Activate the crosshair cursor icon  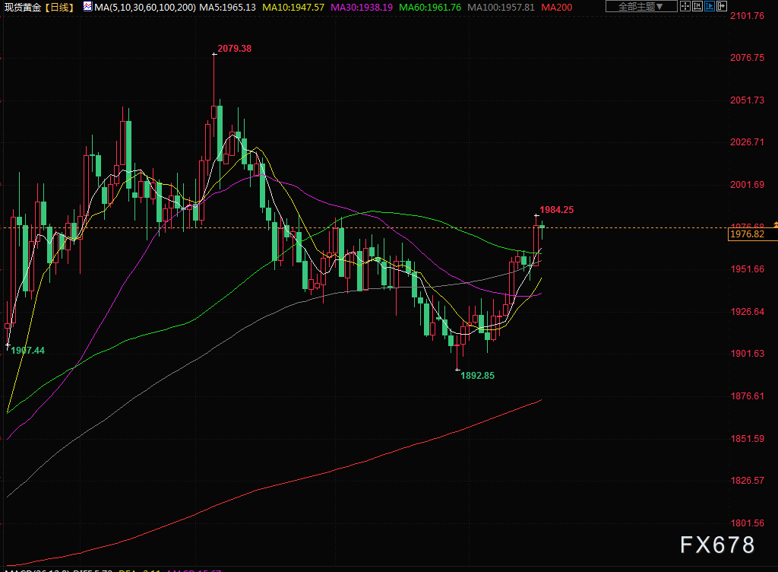click(x=687, y=7)
